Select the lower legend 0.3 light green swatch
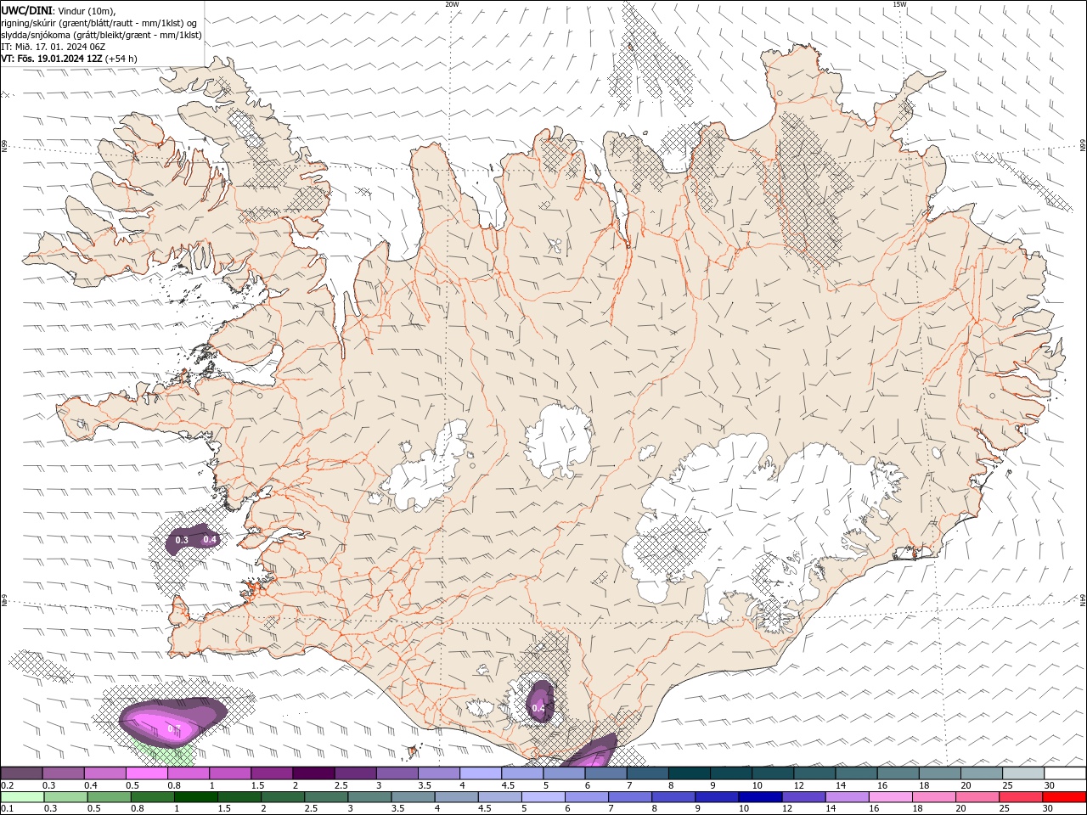 coord(65,796)
